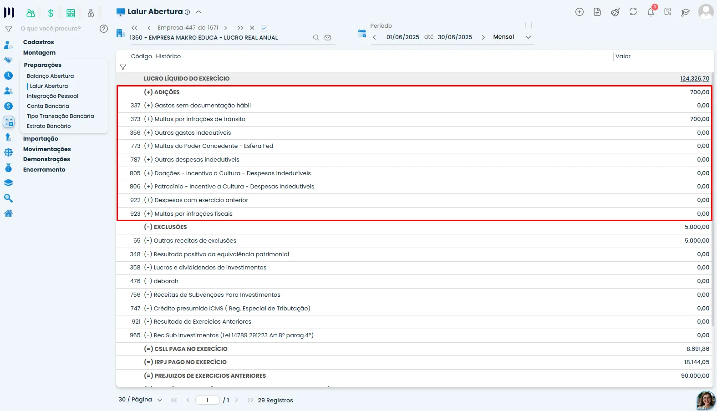Open the document report icon in top toolbar
The height and width of the screenshot is (411, 717).
597,12
